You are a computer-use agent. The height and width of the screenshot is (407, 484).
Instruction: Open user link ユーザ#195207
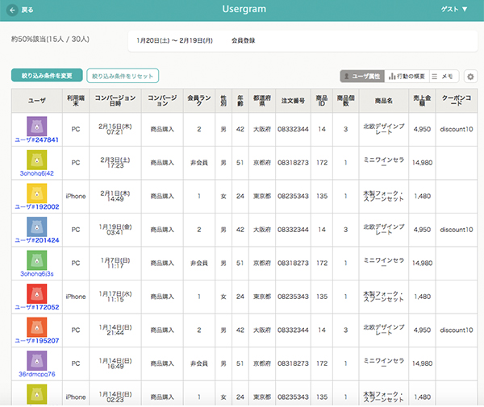point(37,341)
